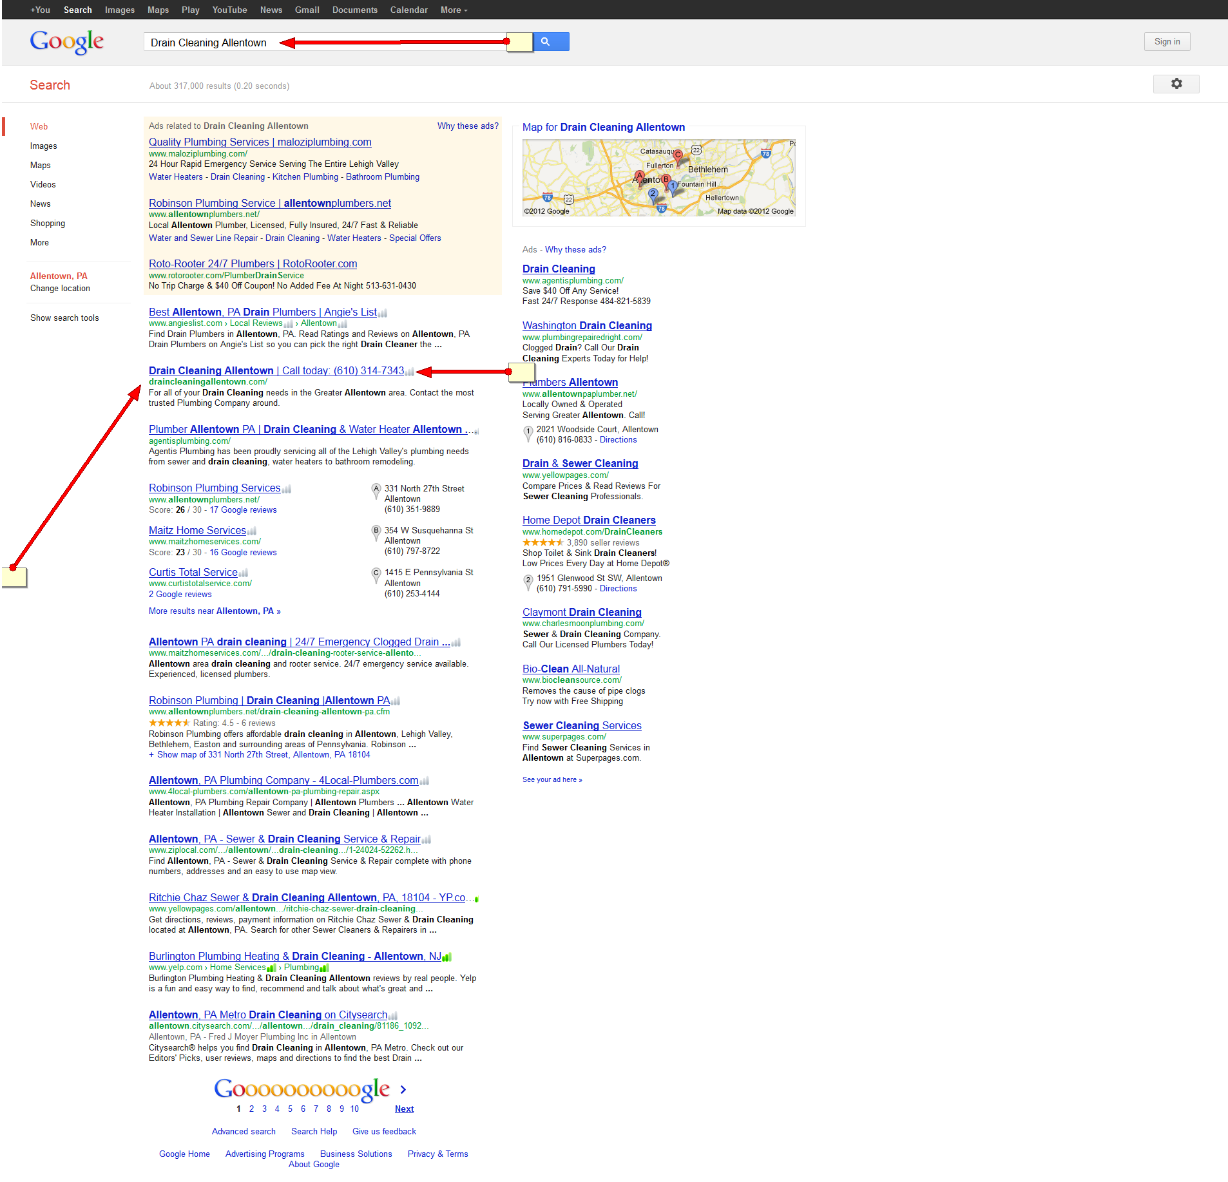Open Home Depot Drain Cleaners ad
Image resolution: width=1228 pixels, height=1182 pixels.
[589, 520]
